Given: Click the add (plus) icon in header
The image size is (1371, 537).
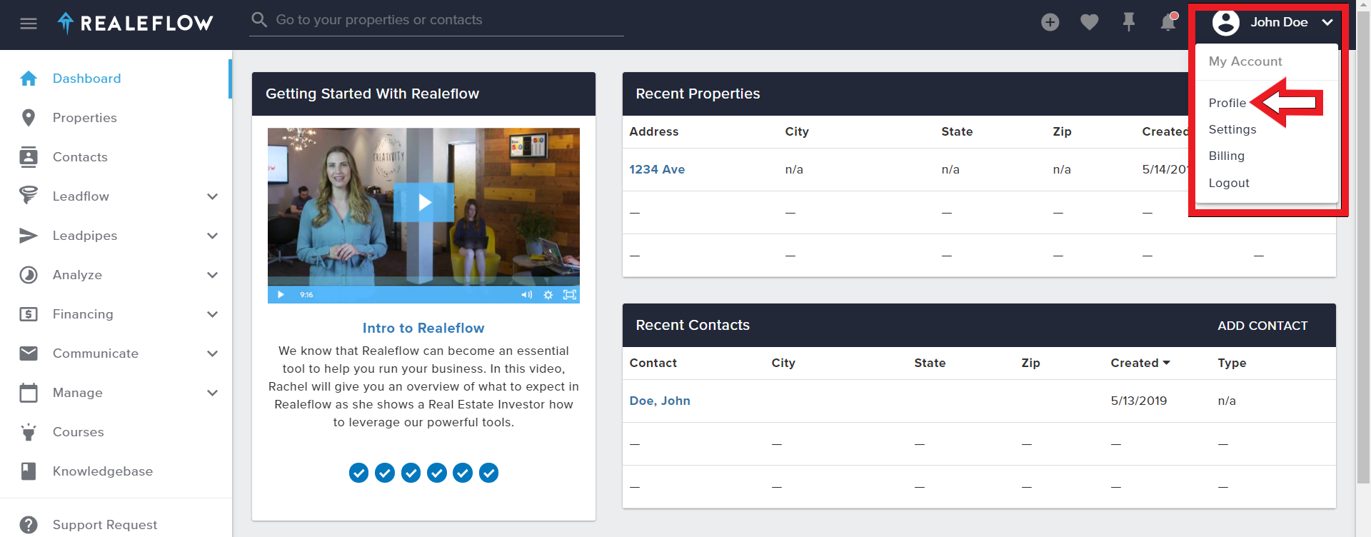Looking at the screenshot, I should pyautogui.click(x=1050, y=22).
